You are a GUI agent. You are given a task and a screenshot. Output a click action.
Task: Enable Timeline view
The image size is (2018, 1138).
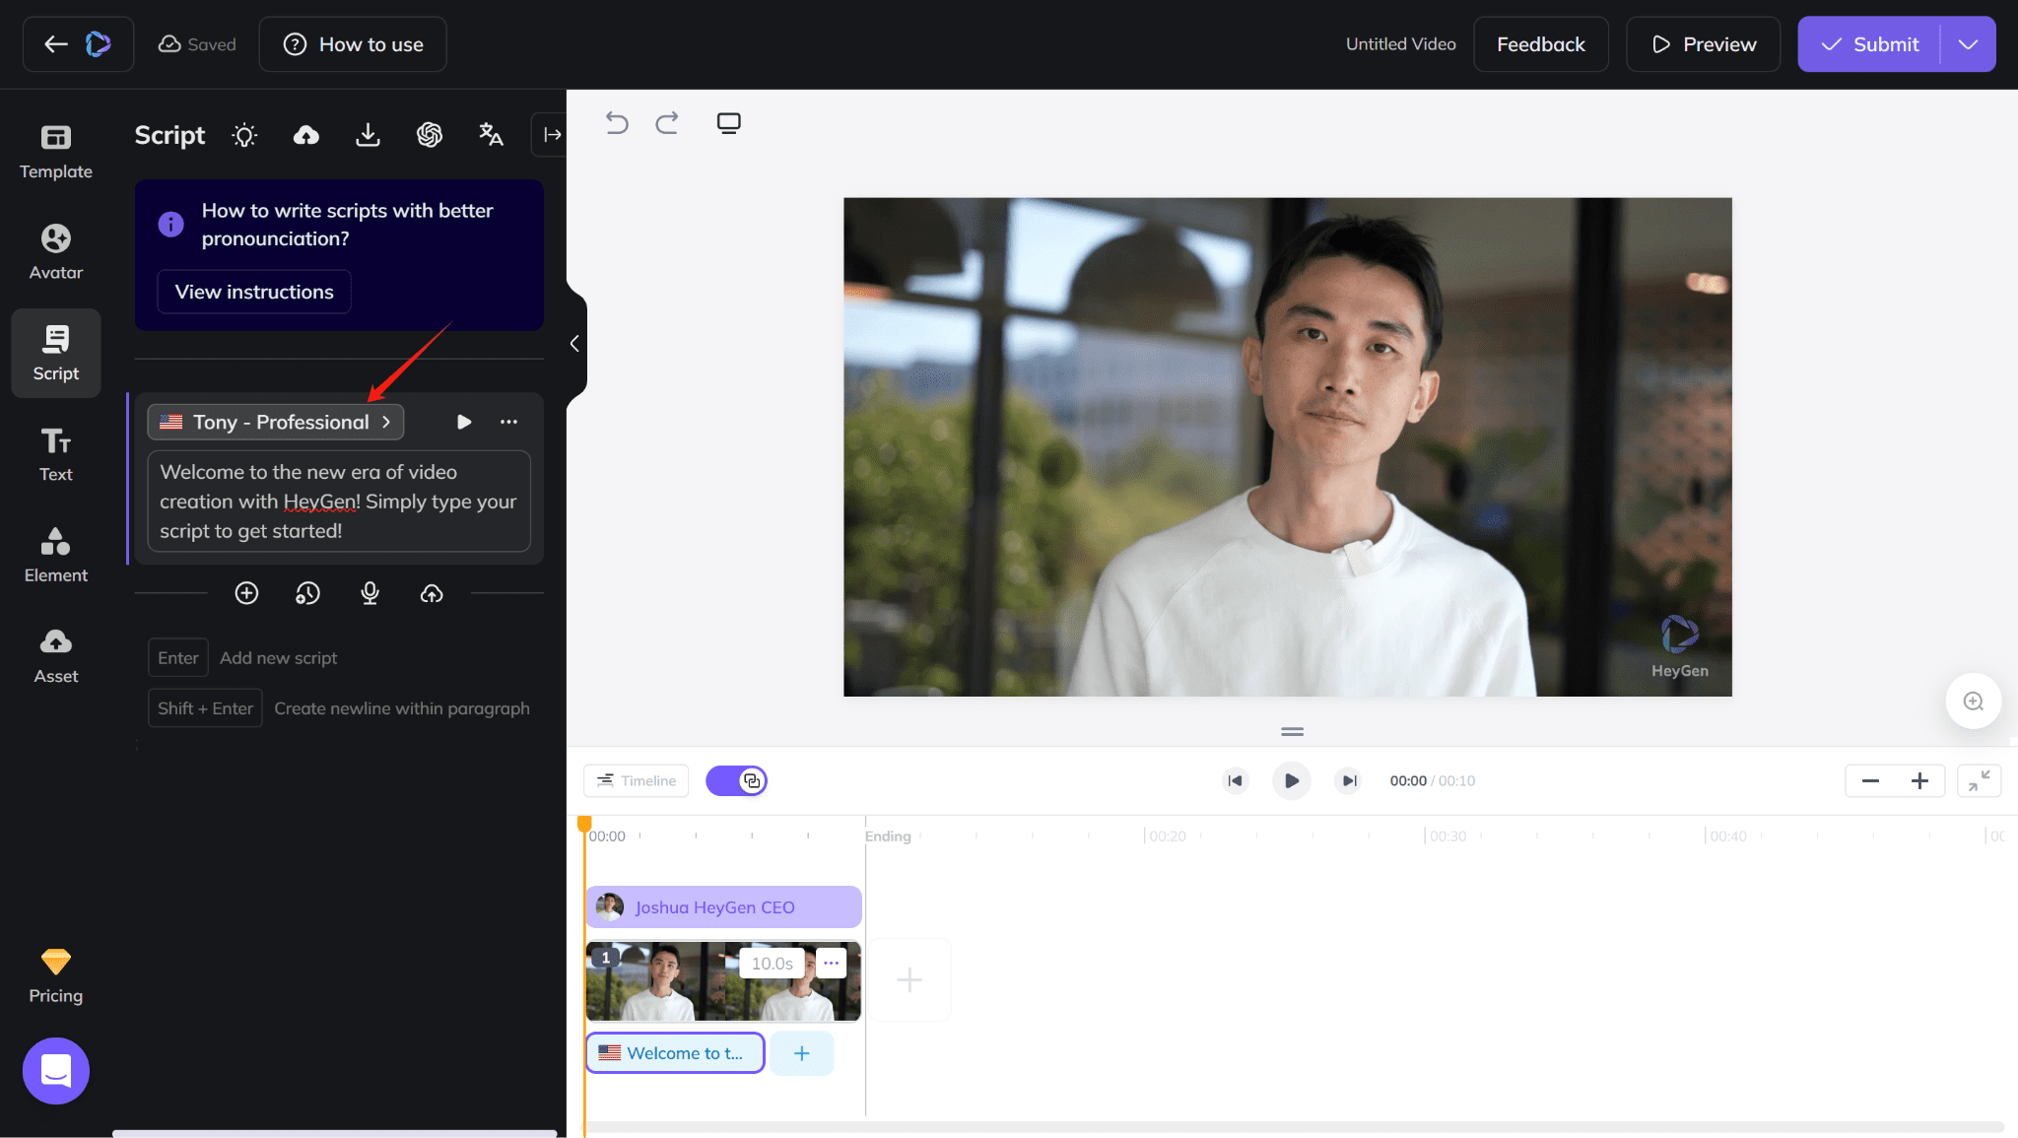click(x=636, y=780)
